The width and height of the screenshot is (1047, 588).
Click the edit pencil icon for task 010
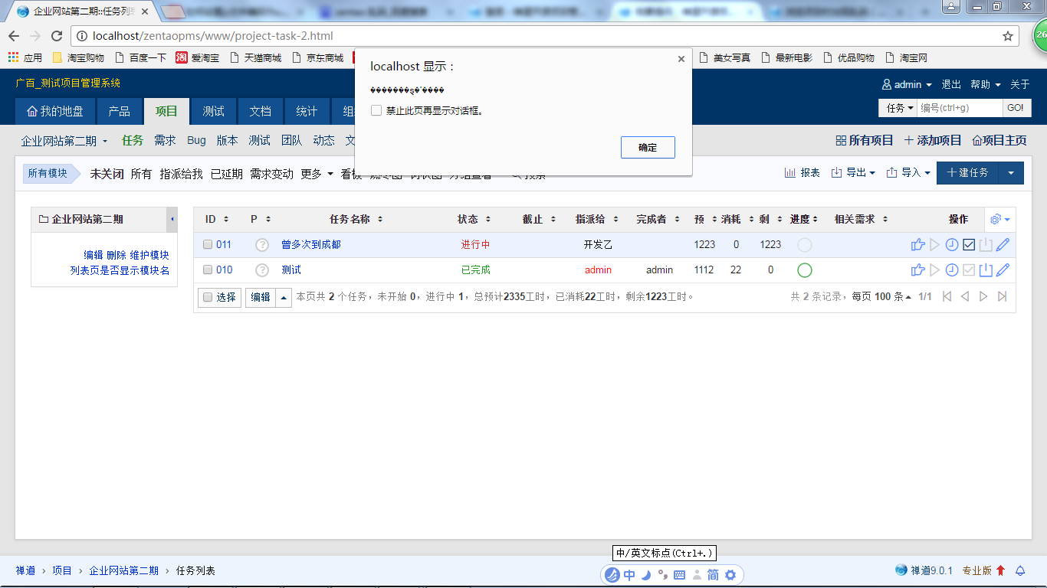pos(1003,269)
